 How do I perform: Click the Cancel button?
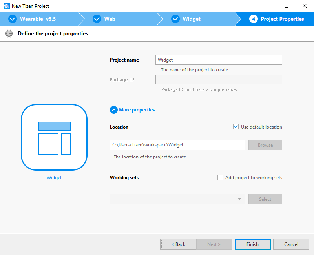click(291, 244)
